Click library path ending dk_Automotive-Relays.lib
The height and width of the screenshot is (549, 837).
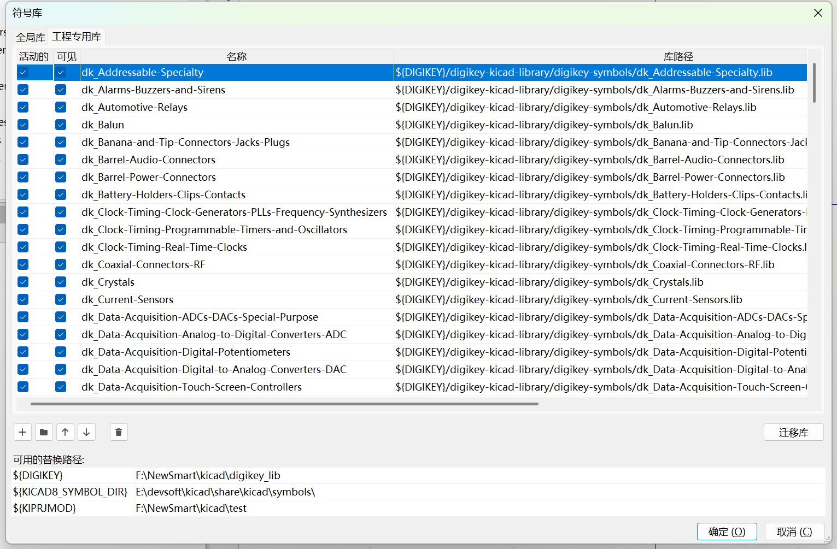pos(600,107)
